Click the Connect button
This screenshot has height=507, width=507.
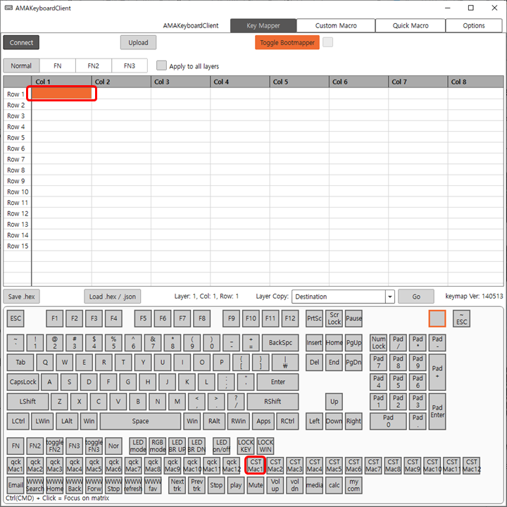21,42
